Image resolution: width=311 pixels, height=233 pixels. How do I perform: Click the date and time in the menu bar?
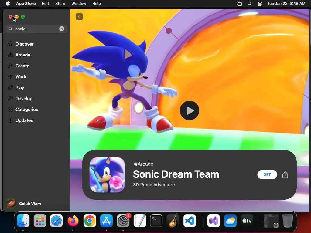(x=286, y=3)
